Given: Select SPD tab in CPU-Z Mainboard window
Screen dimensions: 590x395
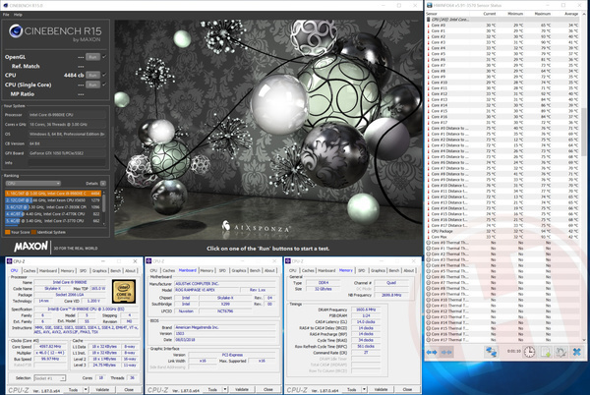Looking at the screenshot, I should pos(222,270).
